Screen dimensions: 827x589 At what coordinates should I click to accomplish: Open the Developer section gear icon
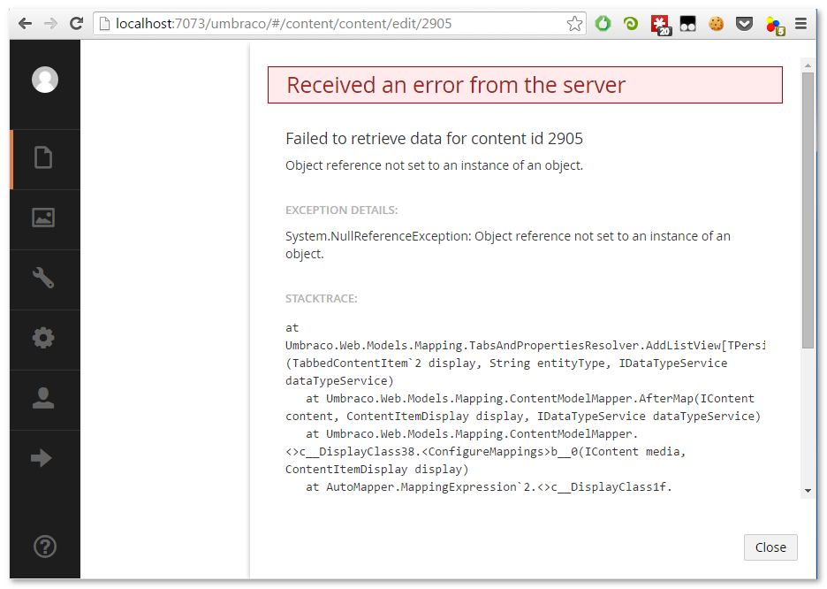pyautogui.click(x=43, y=338)
